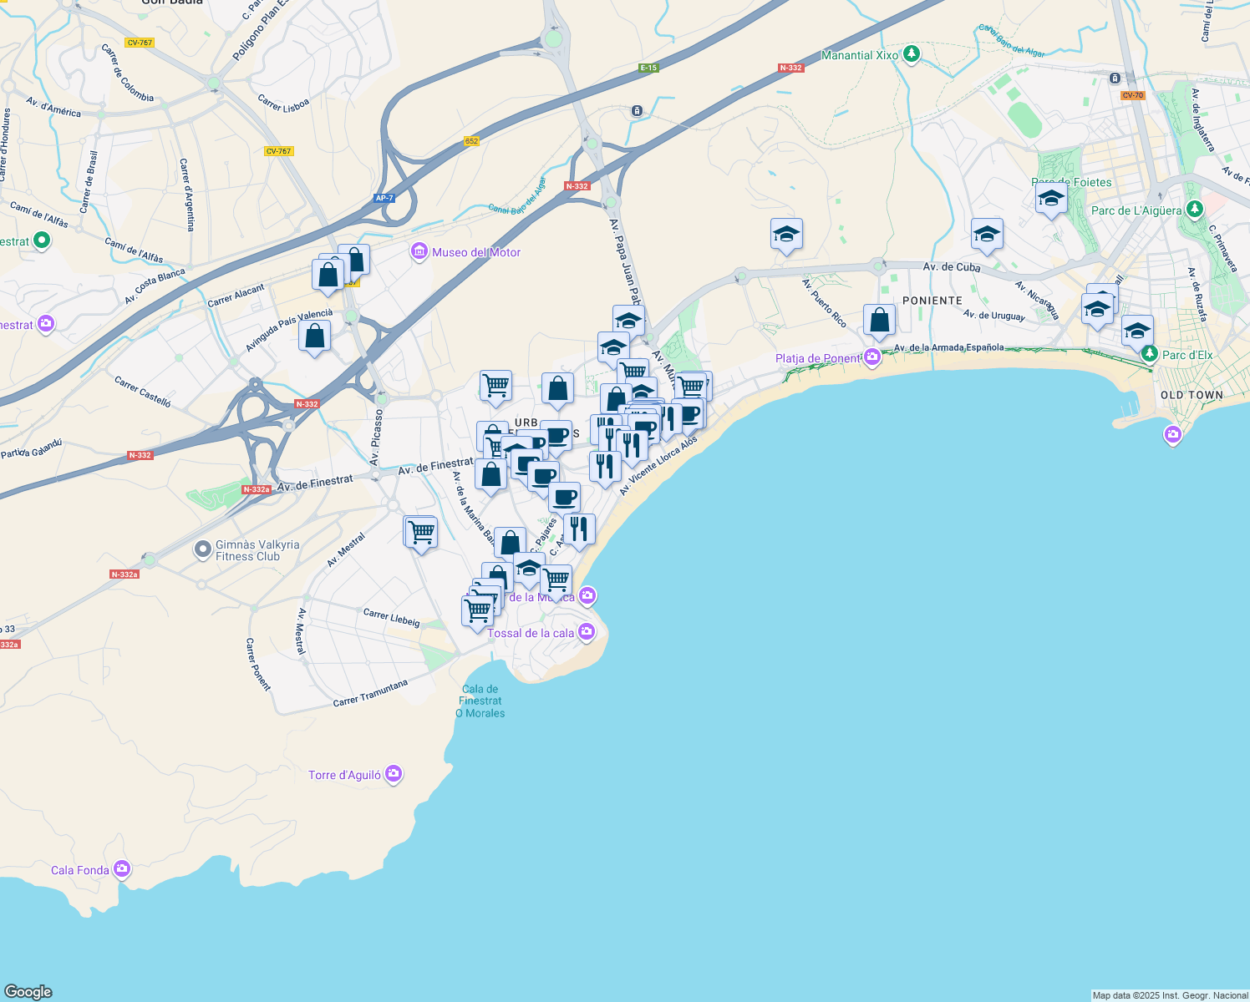Viewport: 1250px width, 1002px height.
Task: Select the Platja de Ponent photo marker
Action: pos(874,357)
